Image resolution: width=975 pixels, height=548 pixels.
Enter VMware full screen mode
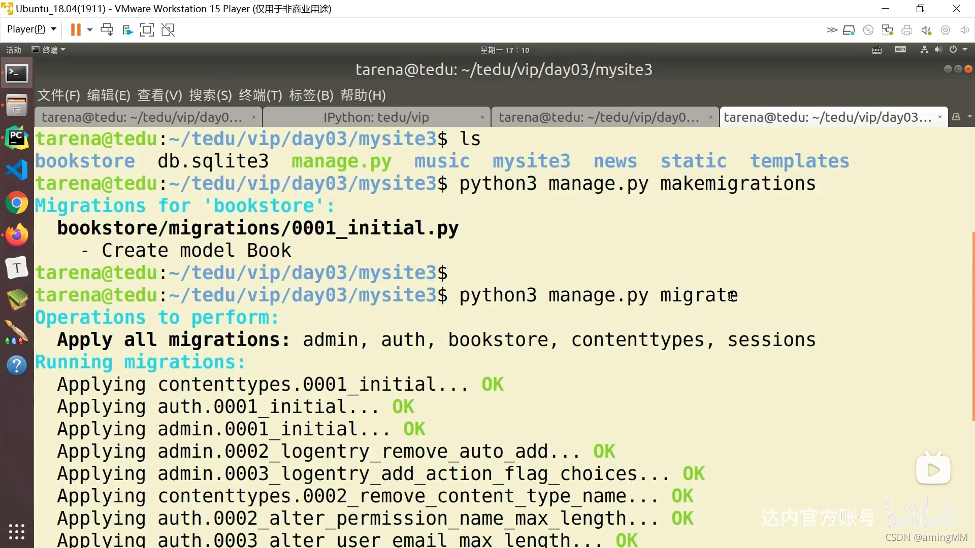147,29
